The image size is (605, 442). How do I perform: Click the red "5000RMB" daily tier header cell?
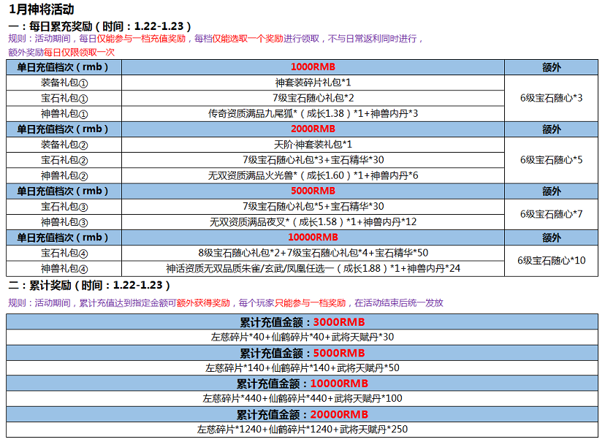click(x=313, y=191)
